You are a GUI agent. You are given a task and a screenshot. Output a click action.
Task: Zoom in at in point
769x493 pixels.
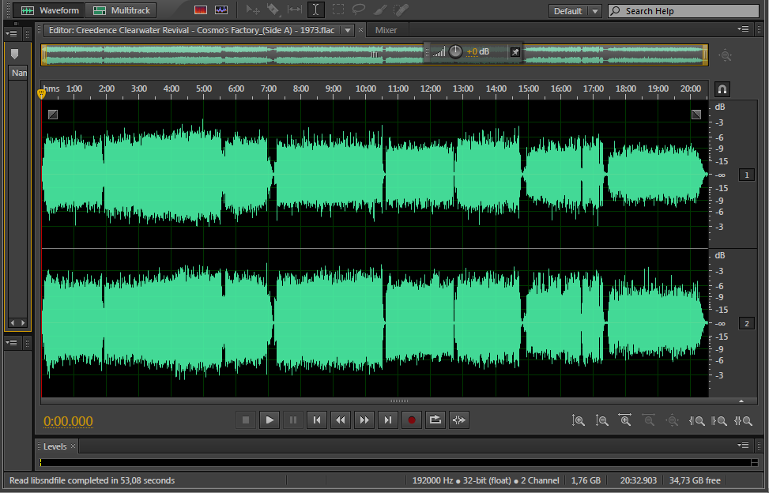click(x=696, y=420)
